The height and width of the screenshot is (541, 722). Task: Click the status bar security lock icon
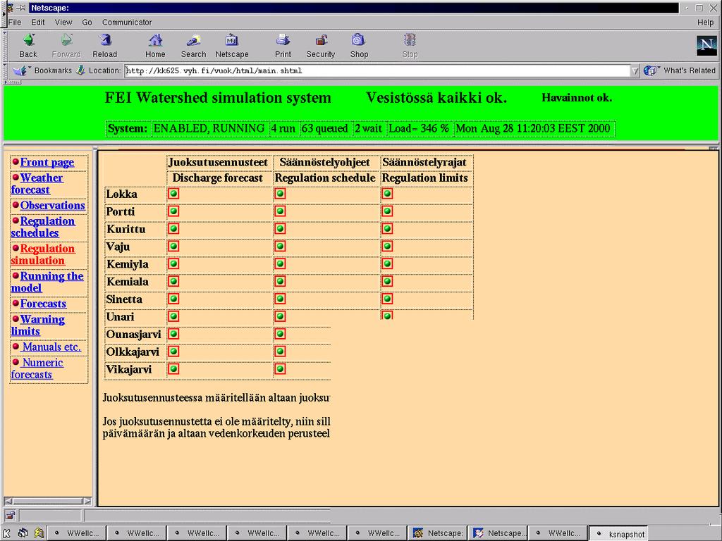(x=10, y=515)
